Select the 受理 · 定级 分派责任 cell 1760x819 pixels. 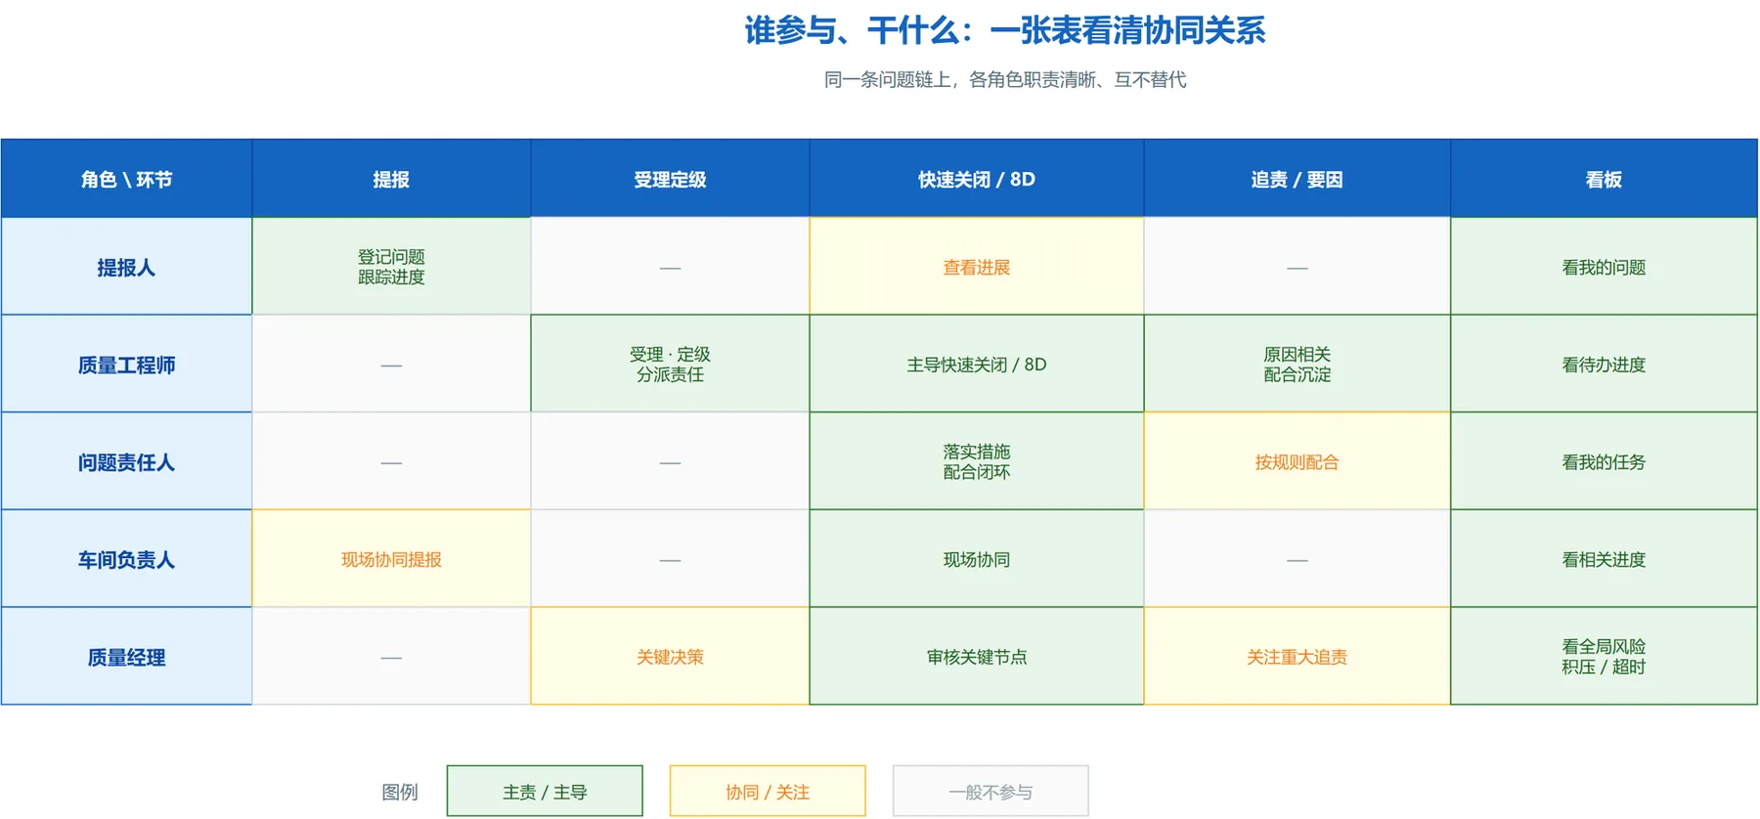pos(670,365)
